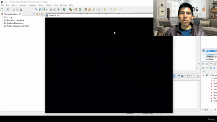This screenshot has width=217, height=122.
Task: Click the Run Last Tool icon with red toolbox
Action: click(x=71, y=9)
